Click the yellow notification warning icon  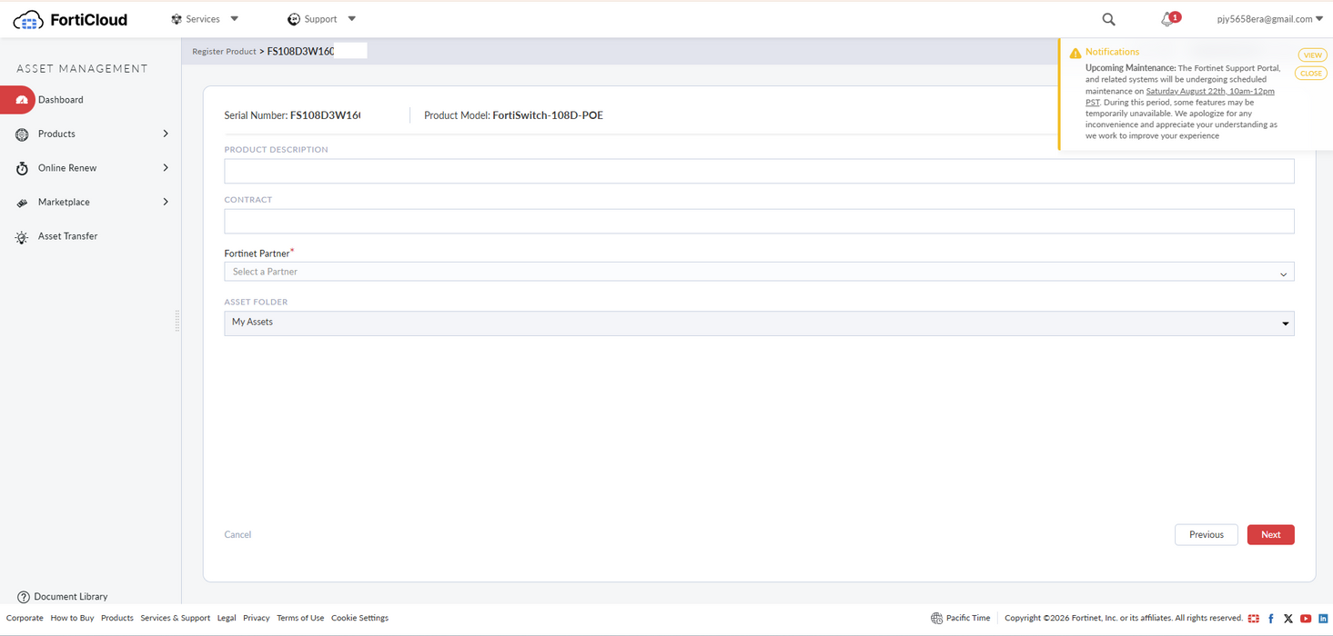click(x=1075, y=53)
